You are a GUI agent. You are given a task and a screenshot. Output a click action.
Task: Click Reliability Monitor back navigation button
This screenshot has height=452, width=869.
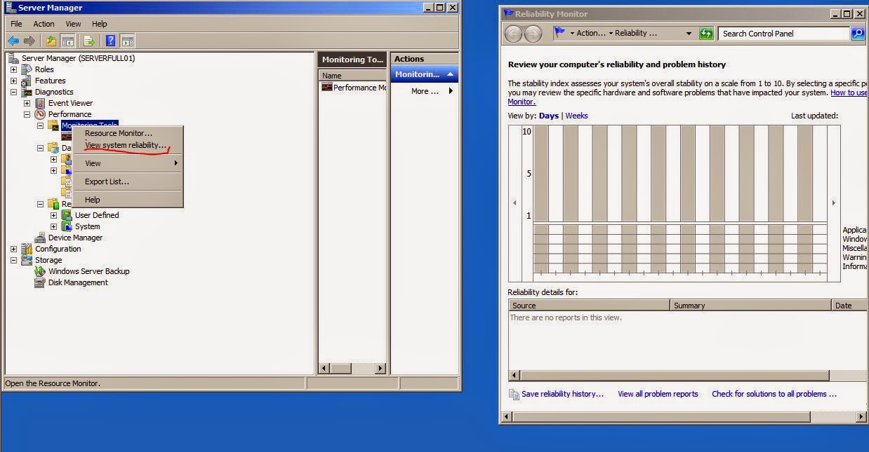tap(513, 33)
